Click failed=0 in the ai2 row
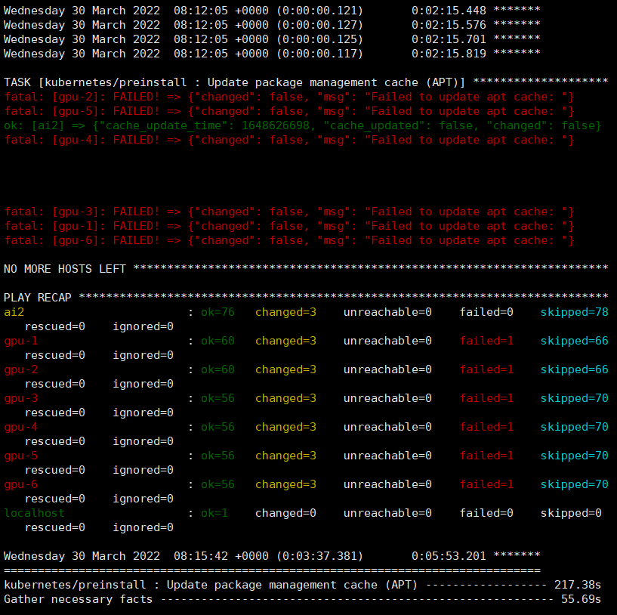Viewport: 617px width, 615px height. tap(486, 312)
